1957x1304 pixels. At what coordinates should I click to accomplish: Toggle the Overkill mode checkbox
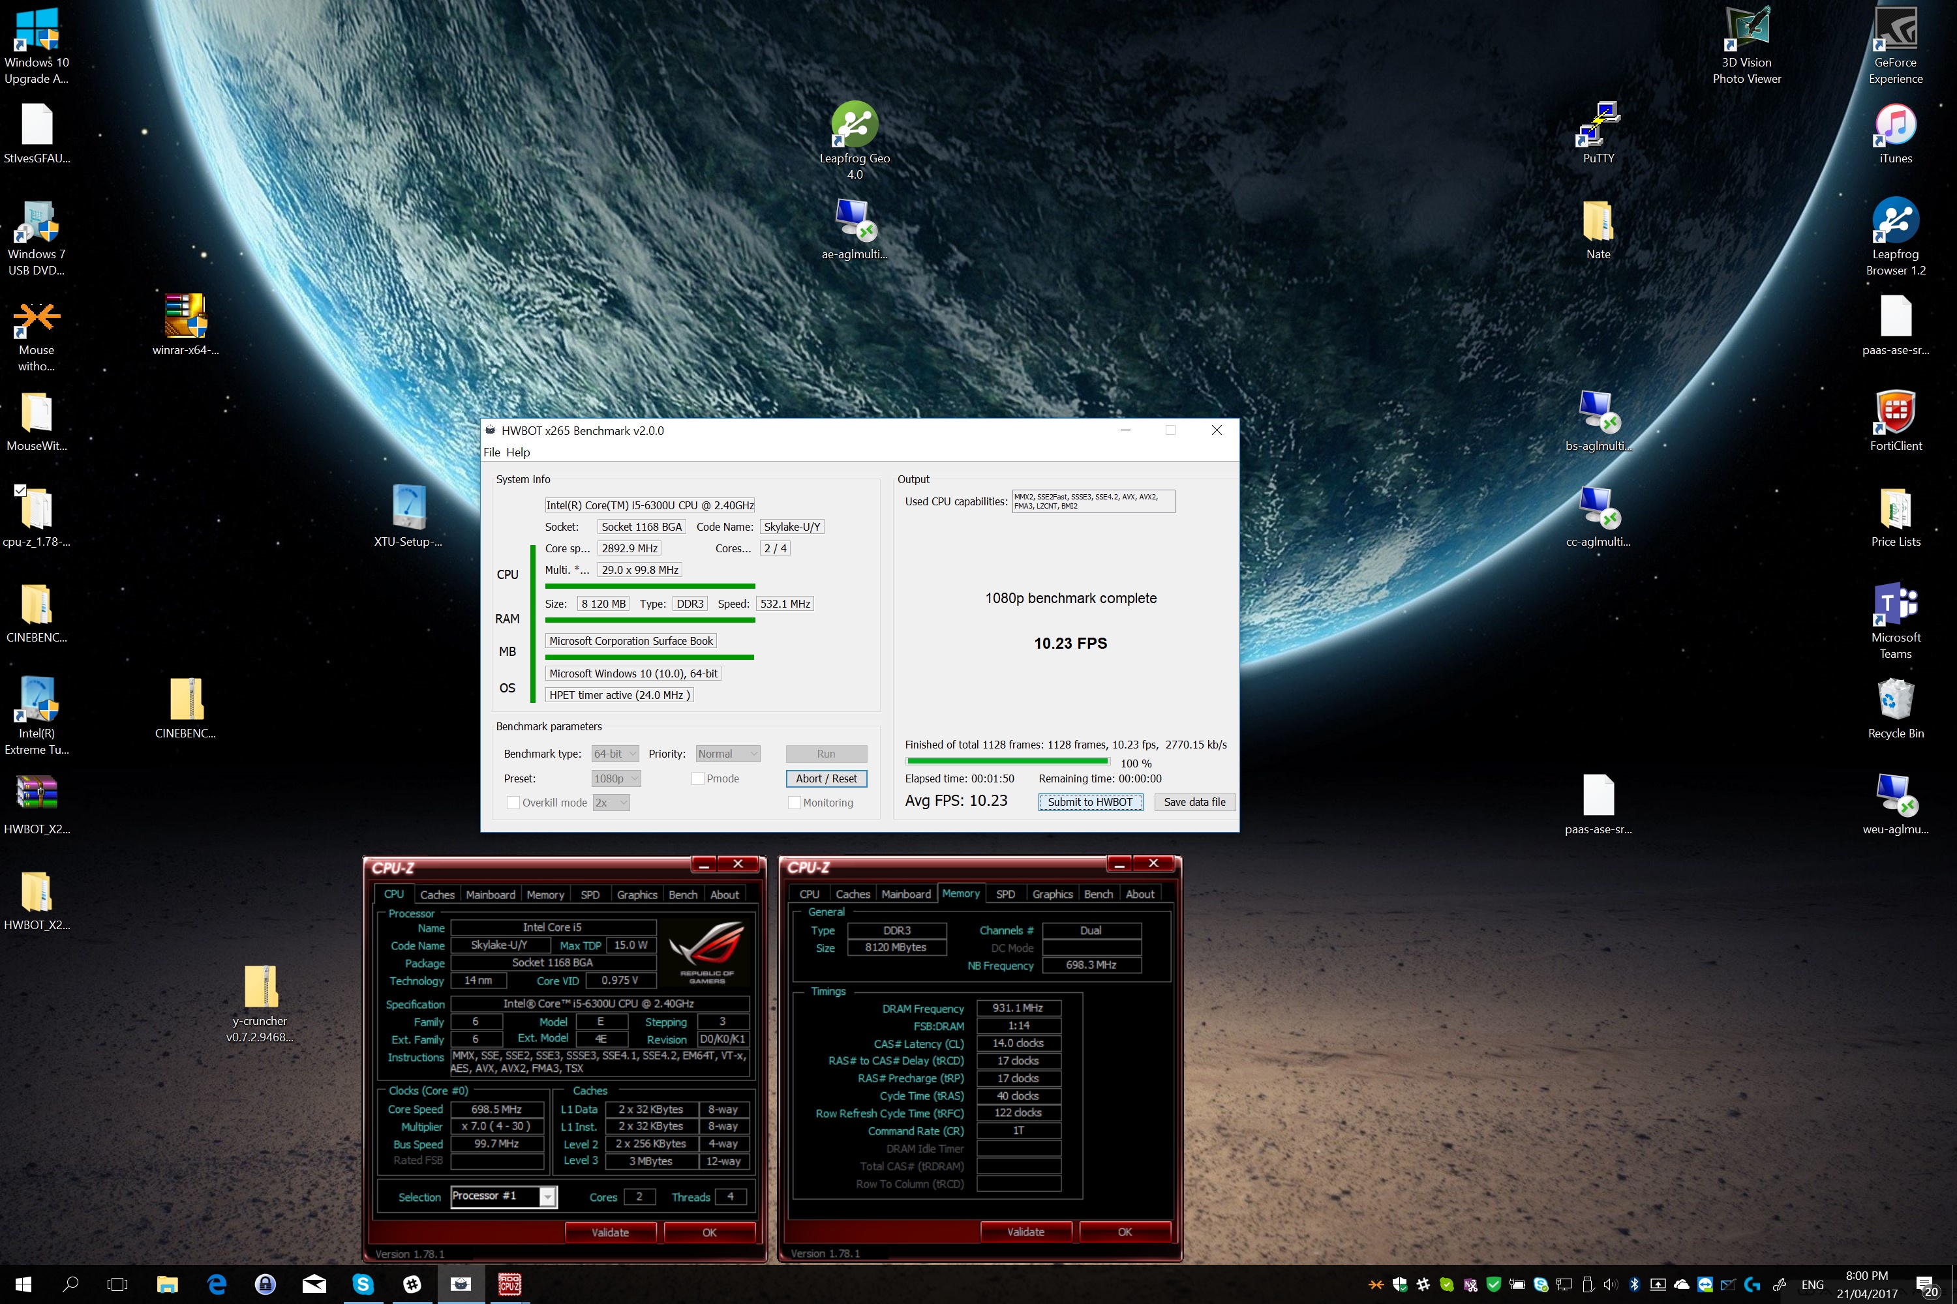pyautogui.click(x=513, y=803)
